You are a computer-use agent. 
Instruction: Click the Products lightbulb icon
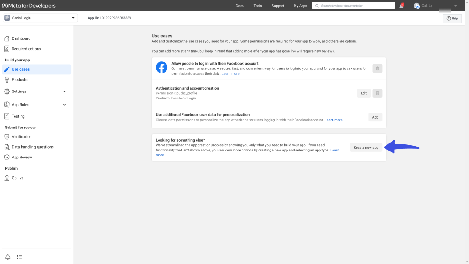[7, 80]
